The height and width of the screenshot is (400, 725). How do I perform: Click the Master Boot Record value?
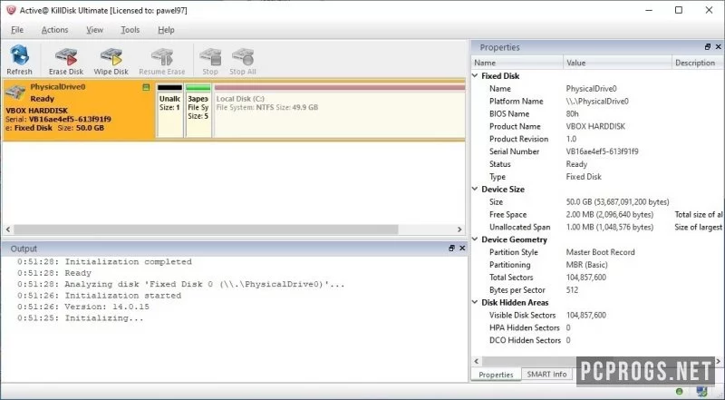pyautogui.click(x=600, y=252)
